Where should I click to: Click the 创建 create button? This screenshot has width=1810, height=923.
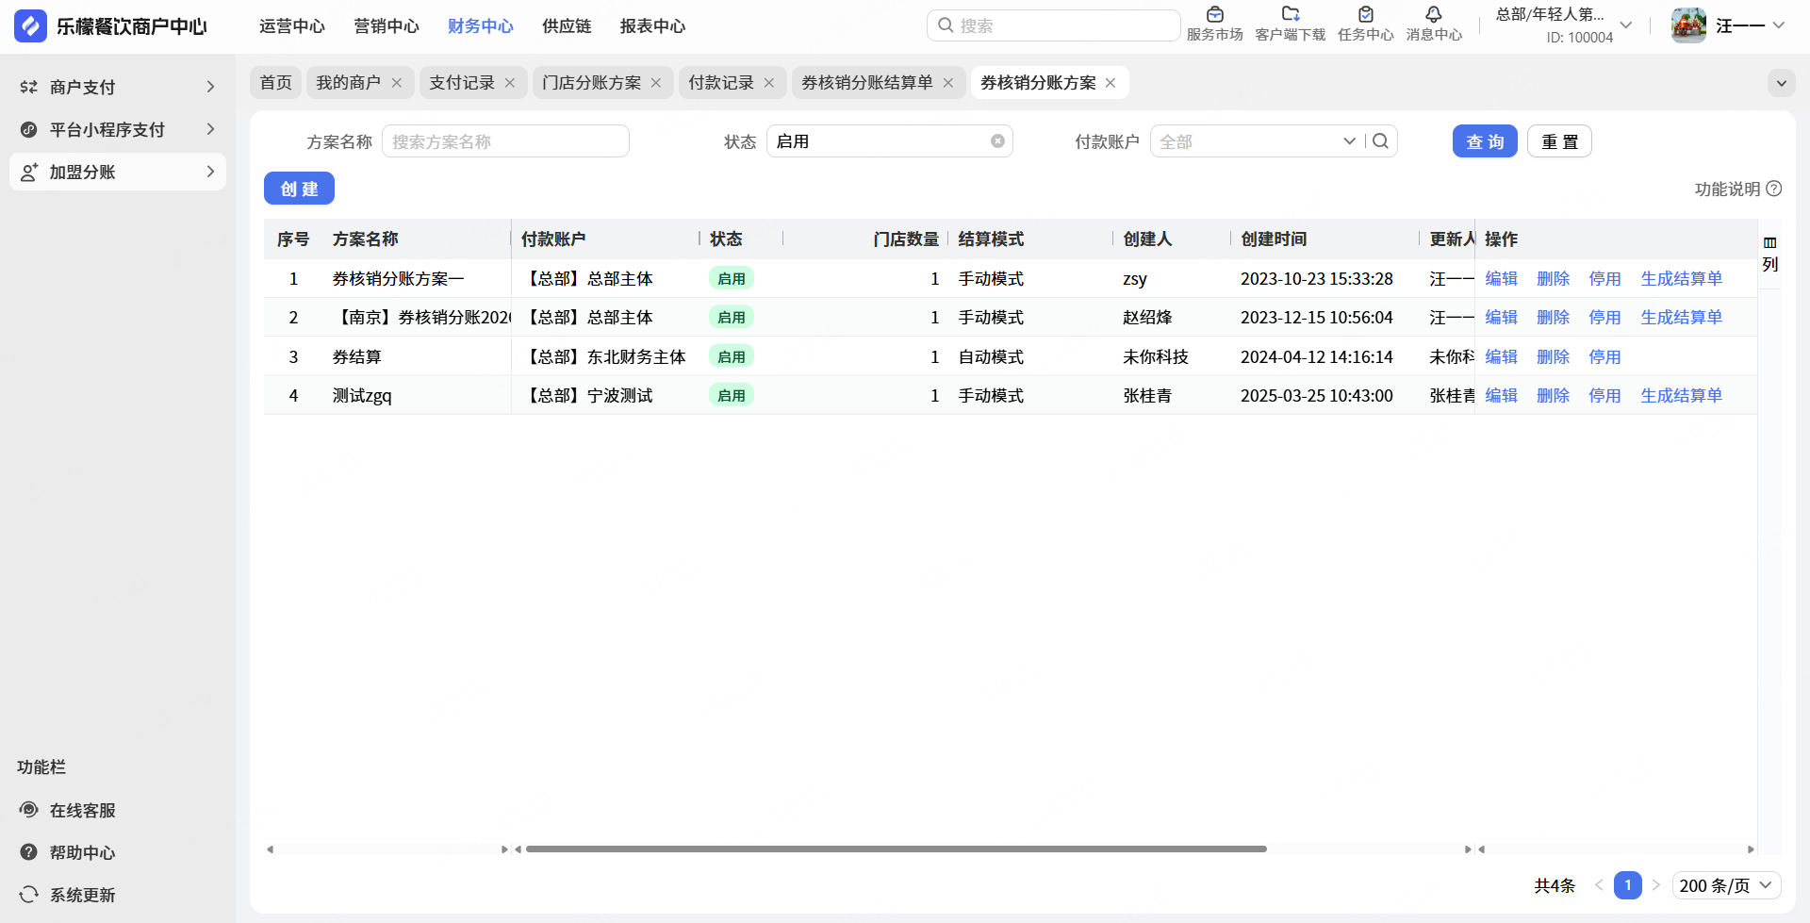coord(299,189)
